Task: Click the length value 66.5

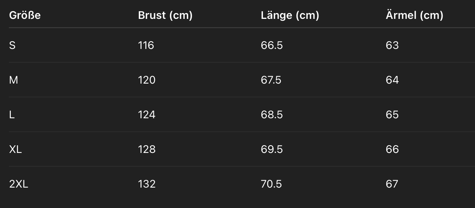Action: pos(272,45)
